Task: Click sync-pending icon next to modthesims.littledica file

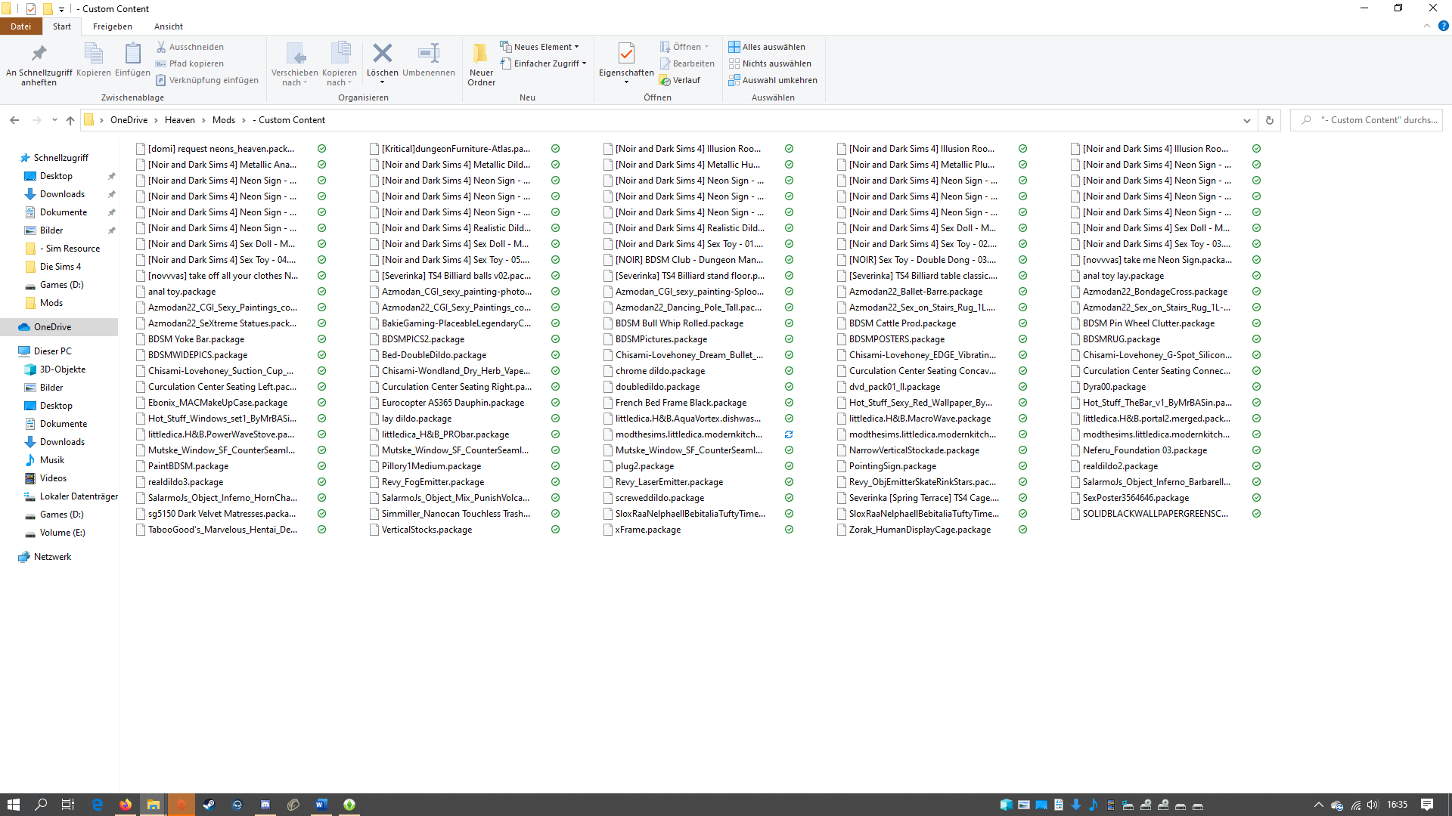Action: [x=789, y=434]
